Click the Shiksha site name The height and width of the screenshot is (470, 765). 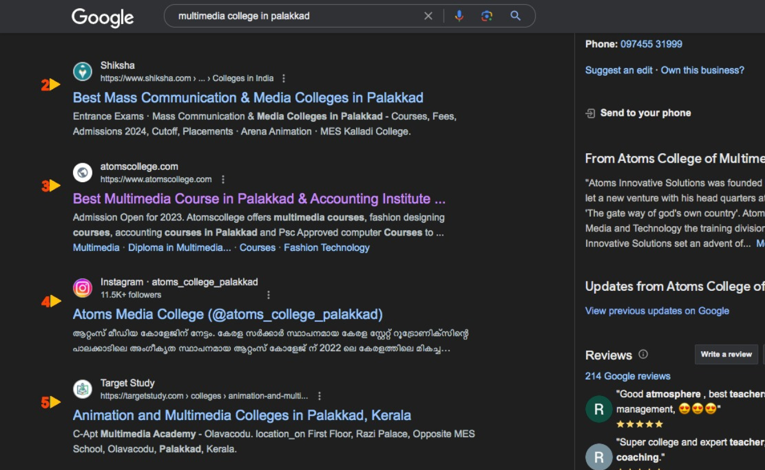click(118, 65)
